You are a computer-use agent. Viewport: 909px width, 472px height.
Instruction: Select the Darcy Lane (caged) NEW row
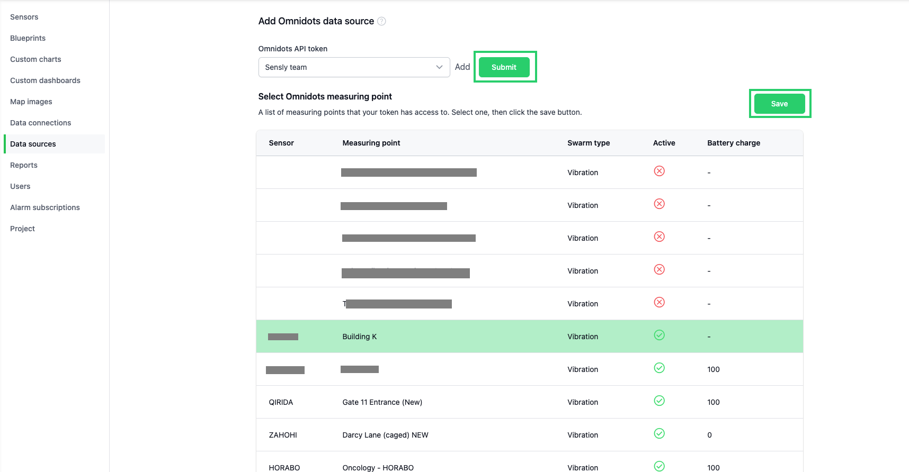tap(530, 435)
